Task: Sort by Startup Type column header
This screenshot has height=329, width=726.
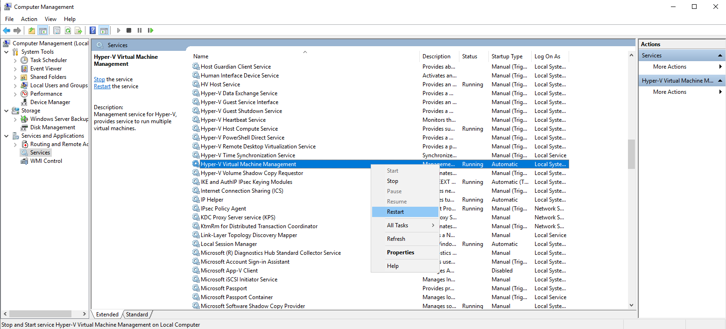Action: 507,56
